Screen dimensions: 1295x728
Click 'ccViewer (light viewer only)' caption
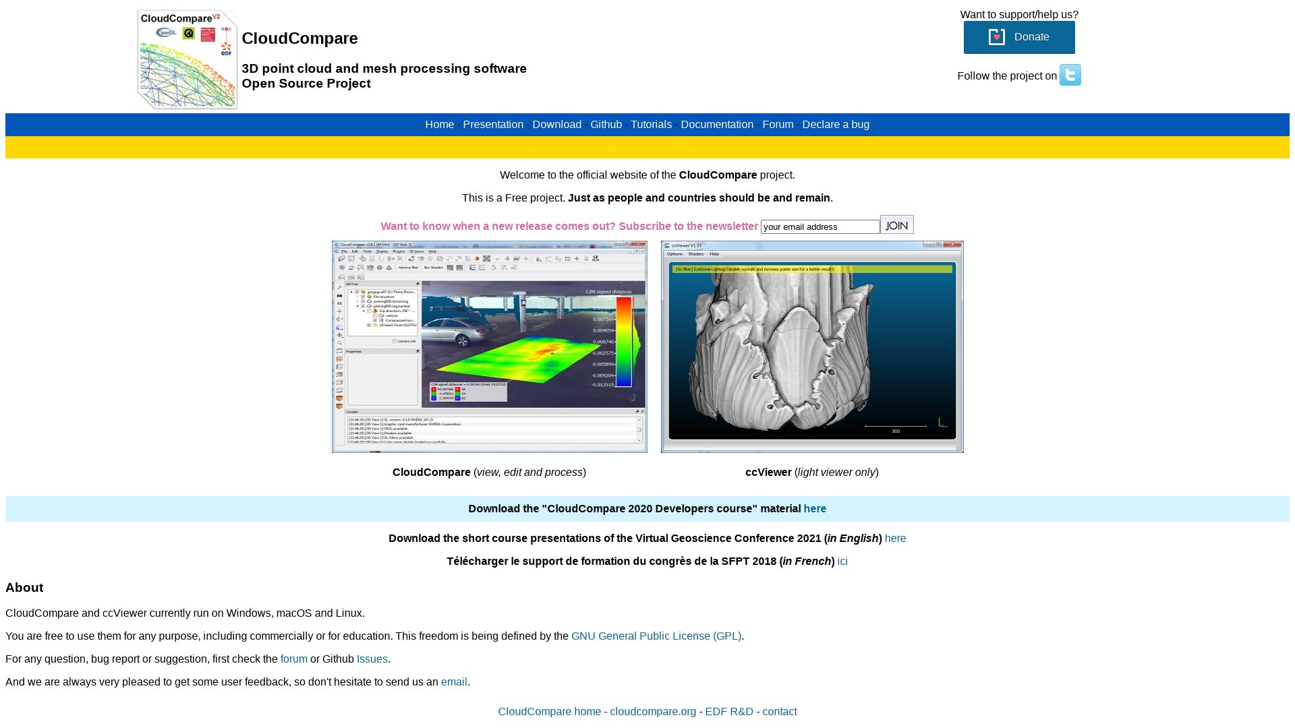(x=811, y=473)
